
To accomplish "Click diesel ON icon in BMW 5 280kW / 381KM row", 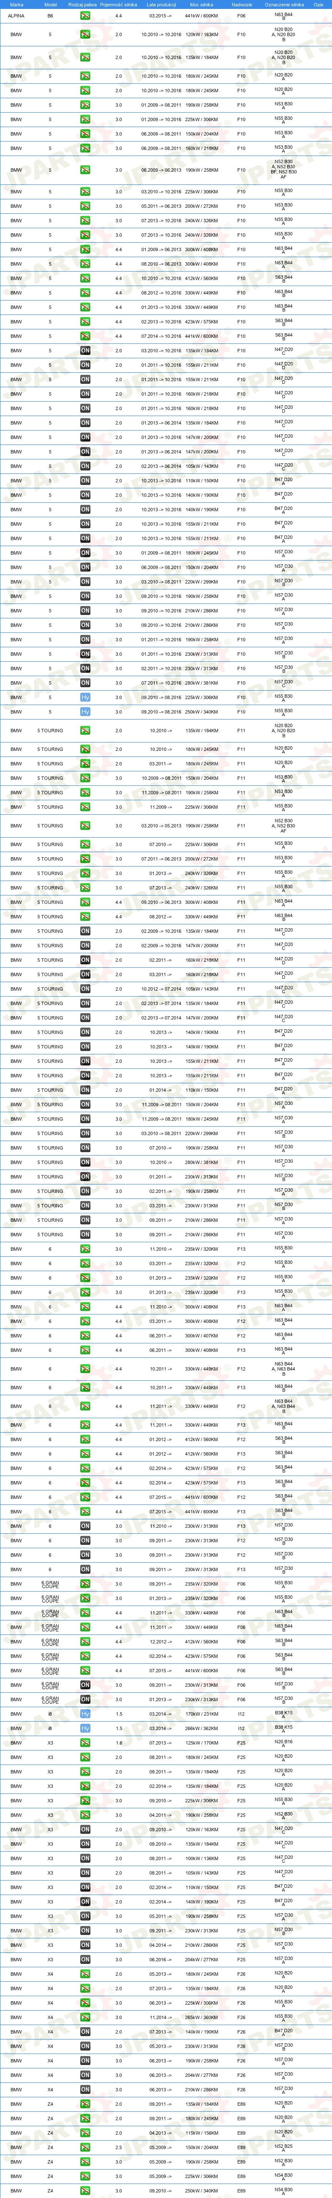I will pos(85,683).
